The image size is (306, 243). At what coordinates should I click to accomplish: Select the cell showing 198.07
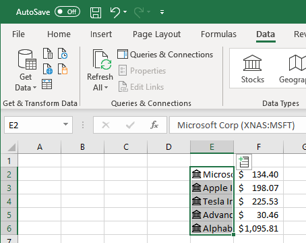pyautogui.click(x=259, y=188)
